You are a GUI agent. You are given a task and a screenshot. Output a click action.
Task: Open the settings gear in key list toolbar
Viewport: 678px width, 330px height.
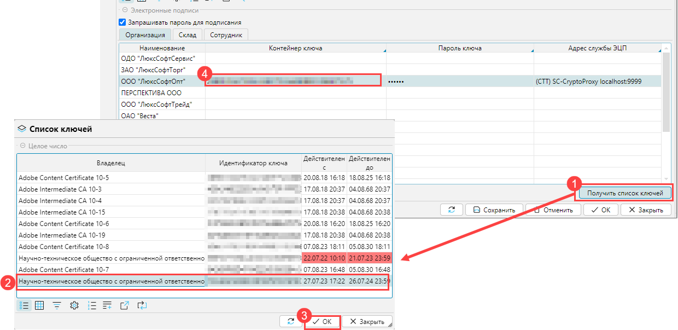(74, 305)
